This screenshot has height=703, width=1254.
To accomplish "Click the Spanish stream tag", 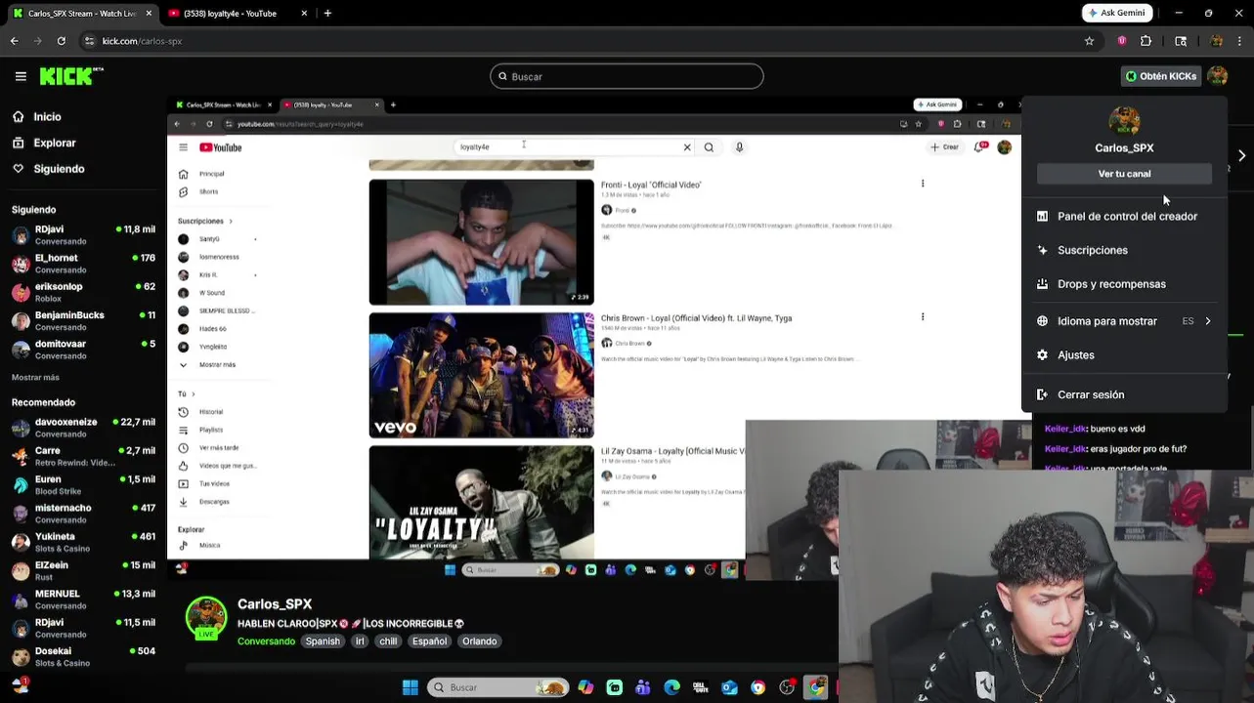I will point(323,641).
